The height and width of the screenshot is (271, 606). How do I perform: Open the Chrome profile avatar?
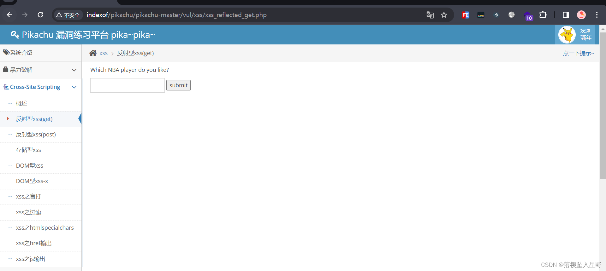coord(581,15)
